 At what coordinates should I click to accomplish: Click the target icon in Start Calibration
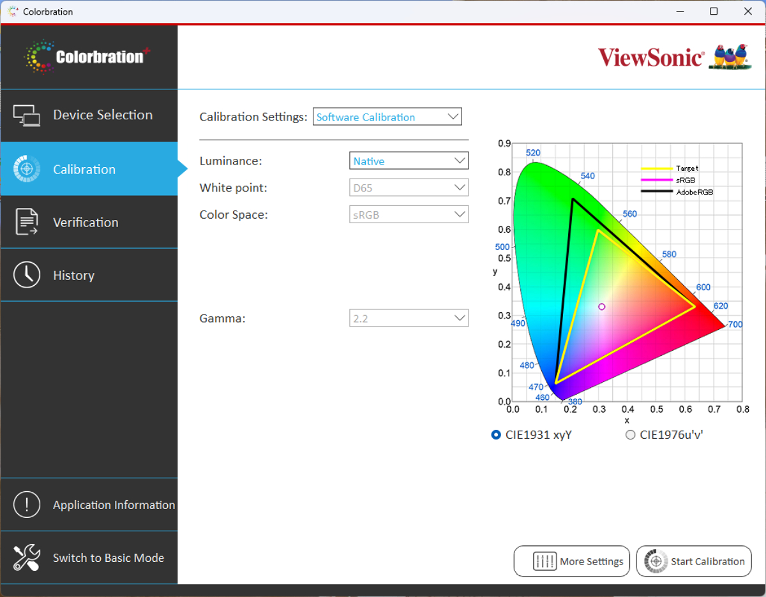[x=656, y=561]
